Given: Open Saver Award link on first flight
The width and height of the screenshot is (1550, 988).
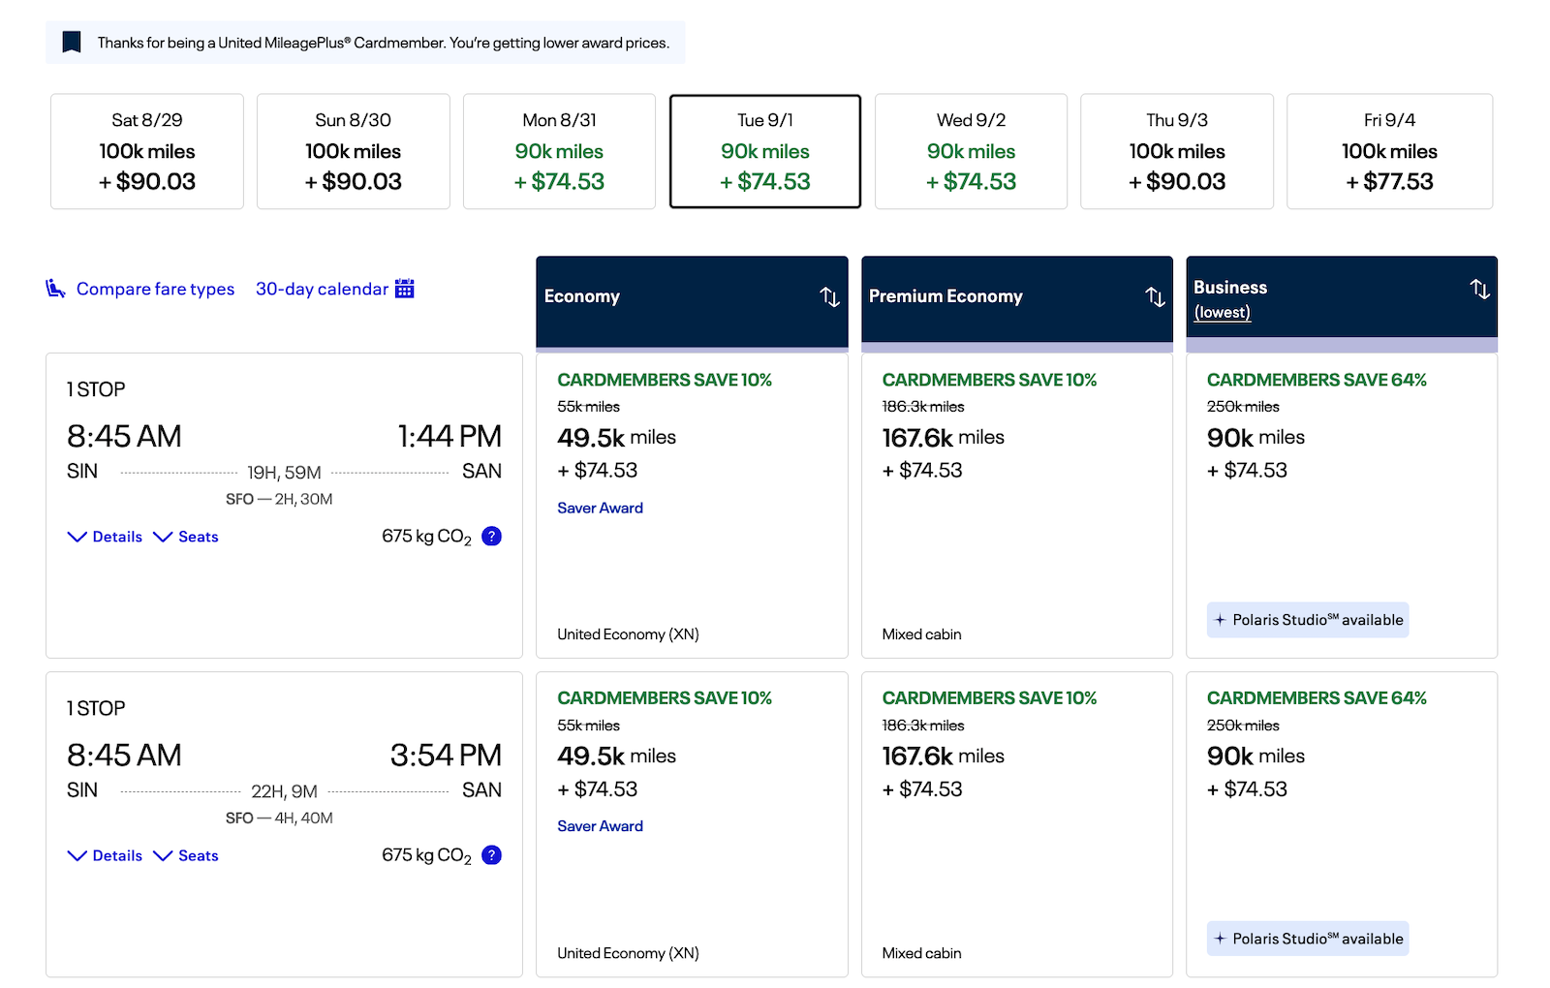Looking at the screenshot, I should [x=600, y=508].
